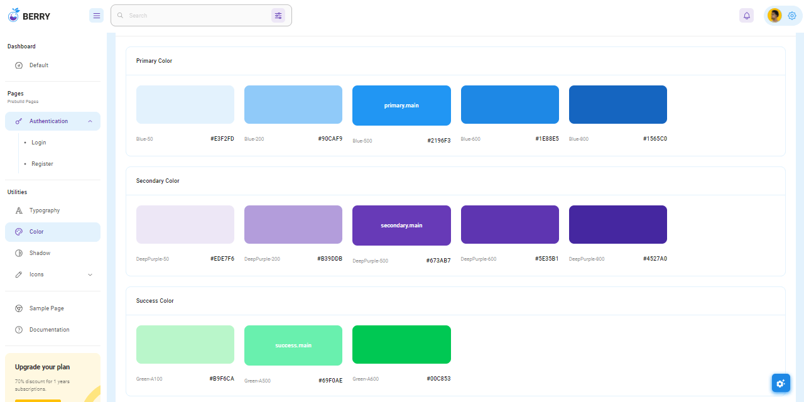804x402 pixels.
Task: Select the primary.main blue color swatch
Action: coord(401,105)
